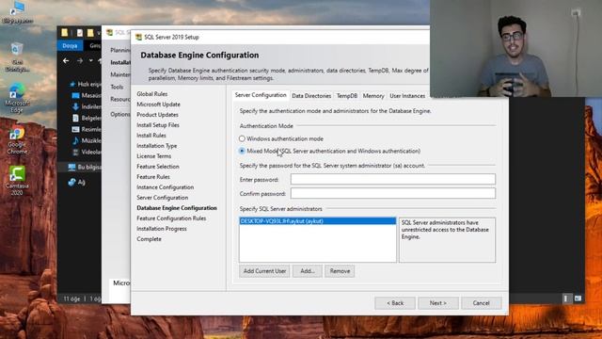Select the DESKTOP aykut administrator entry
Image resolution: width=602 pixels, height=339 pixels.
(318, 221)
